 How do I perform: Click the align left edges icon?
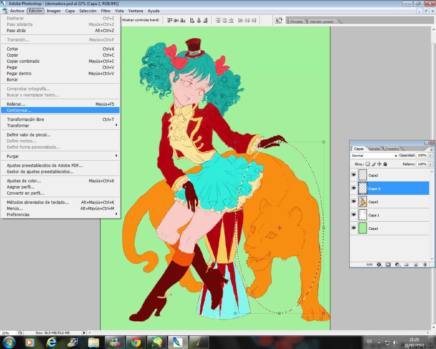pos(192,20)
